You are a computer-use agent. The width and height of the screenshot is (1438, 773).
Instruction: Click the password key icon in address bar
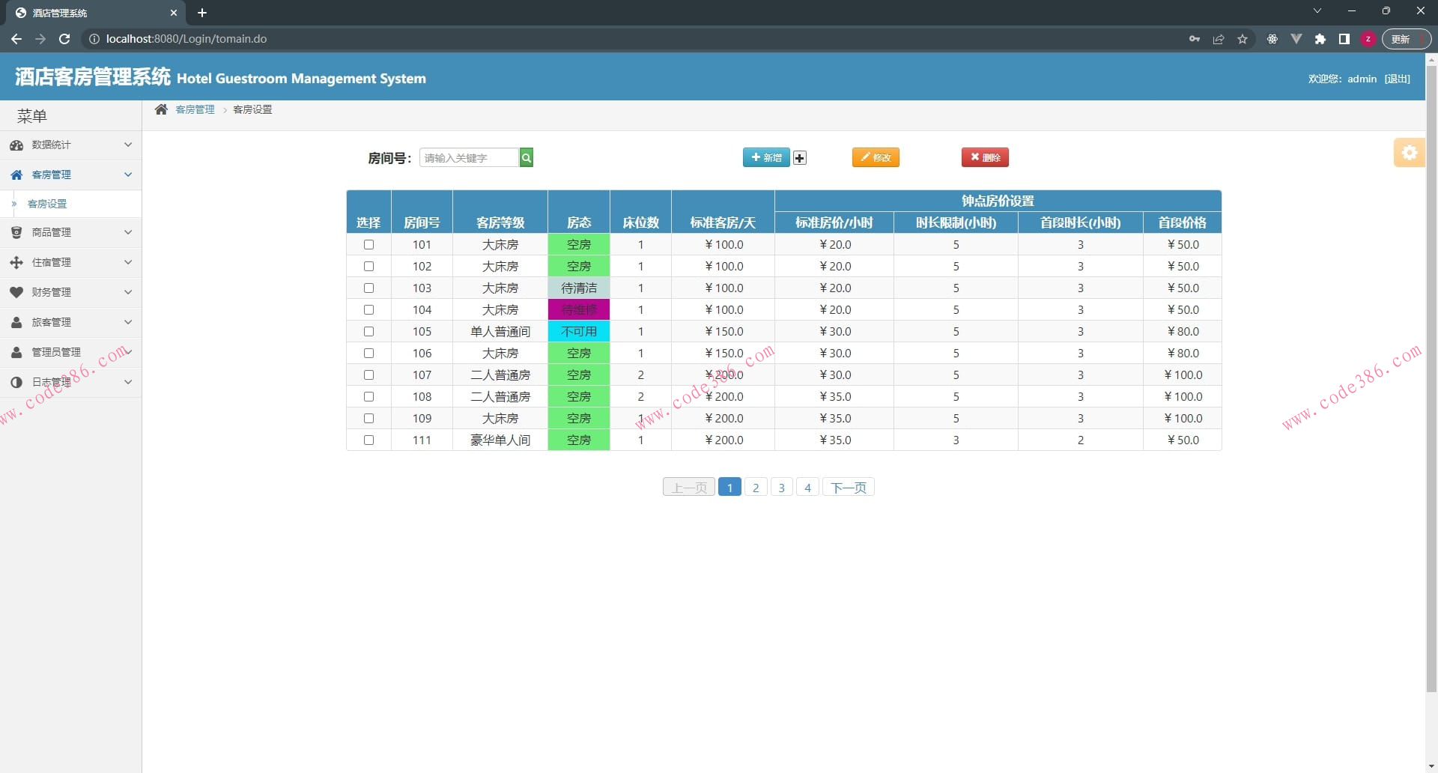click(x=1194, y=39)
